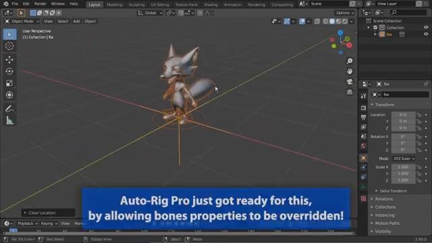Open the Object Mode dropdown
Viewport: 432px width, 243px height.
point(22,21)
